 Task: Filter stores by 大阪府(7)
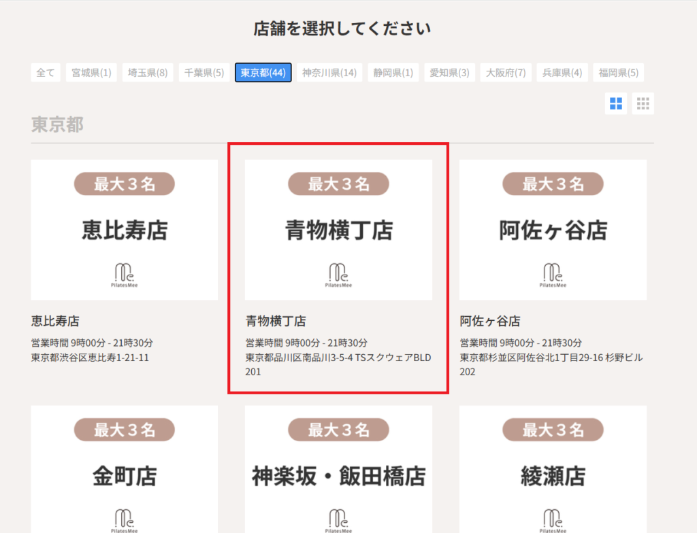point(505,73)
